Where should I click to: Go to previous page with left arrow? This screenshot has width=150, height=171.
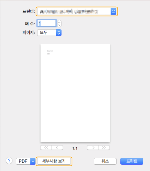(57, 148)
